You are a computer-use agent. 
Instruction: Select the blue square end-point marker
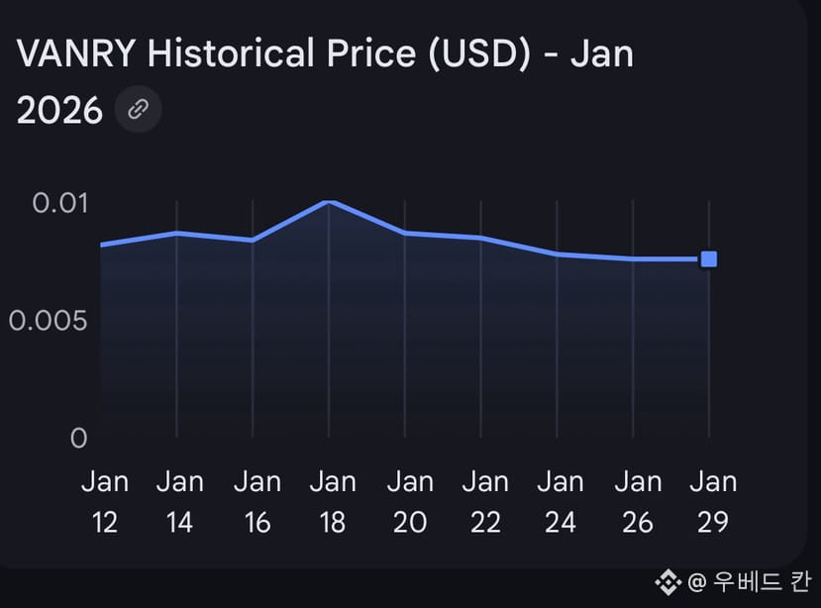tap(709, 259)
